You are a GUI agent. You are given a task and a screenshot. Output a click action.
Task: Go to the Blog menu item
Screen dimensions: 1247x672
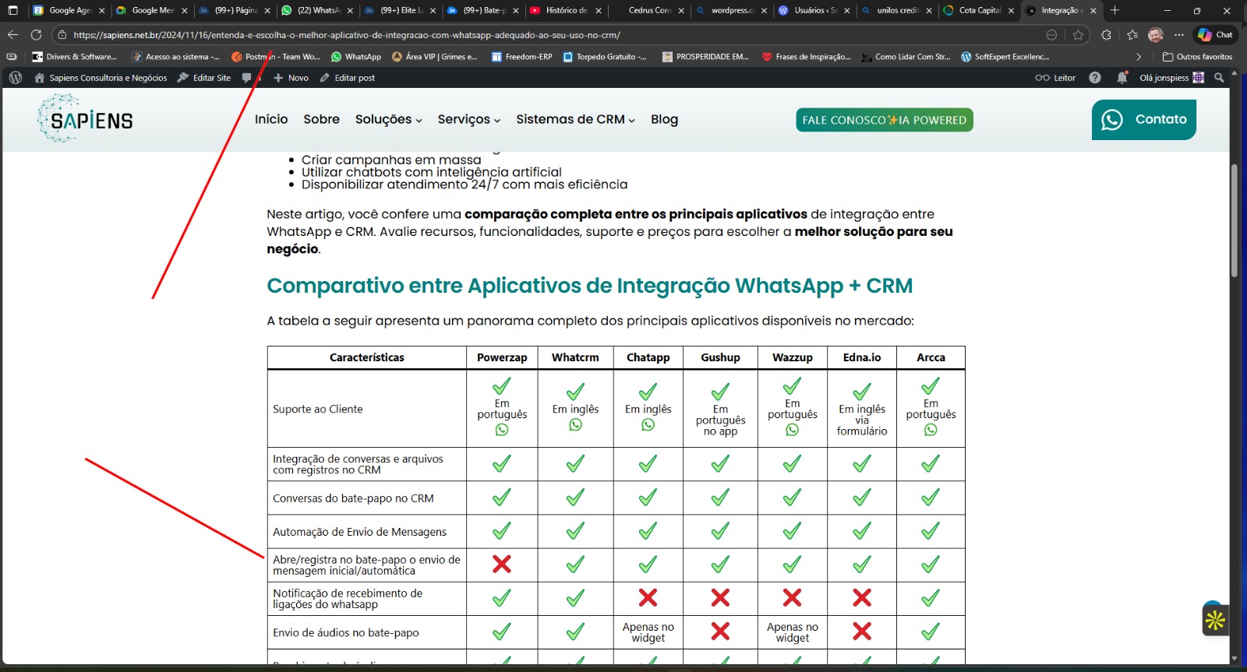(664, 119)
